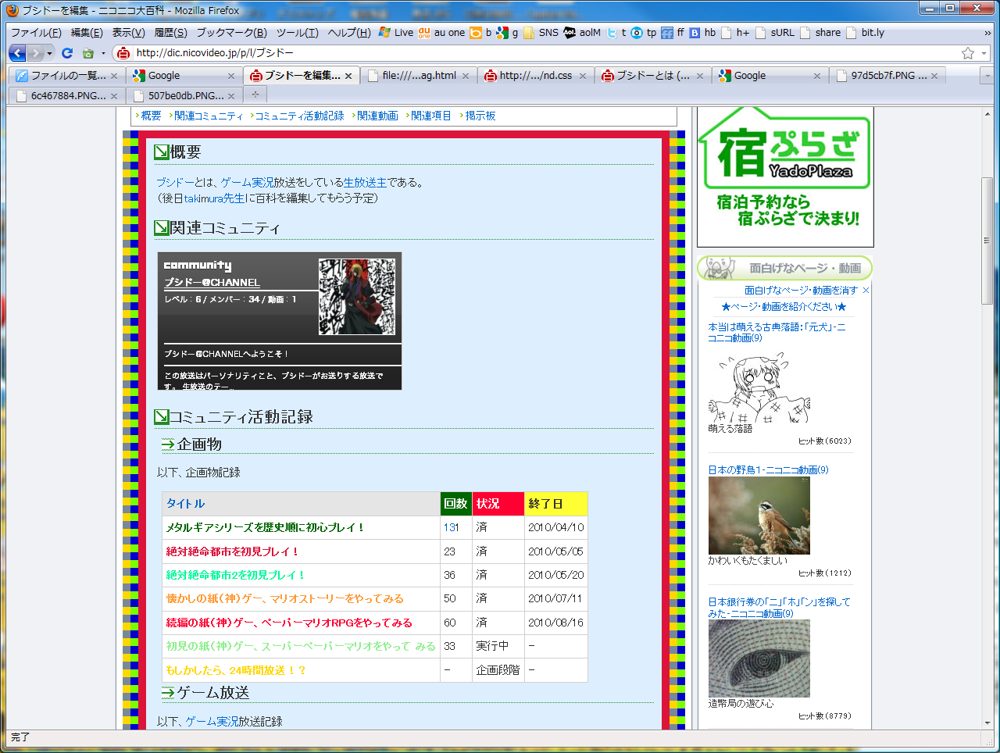The image size is (1000, 753).
Task: Open the 日本の野鳥 bird thumbnail
Action: point(759,516)
